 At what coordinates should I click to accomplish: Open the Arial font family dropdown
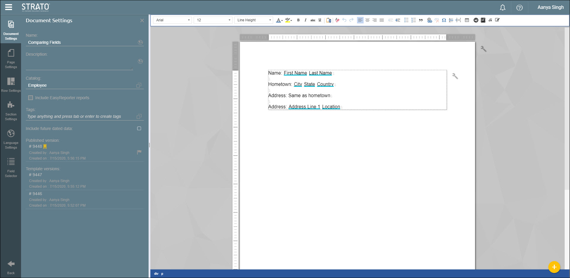click(x=172, y=20)
